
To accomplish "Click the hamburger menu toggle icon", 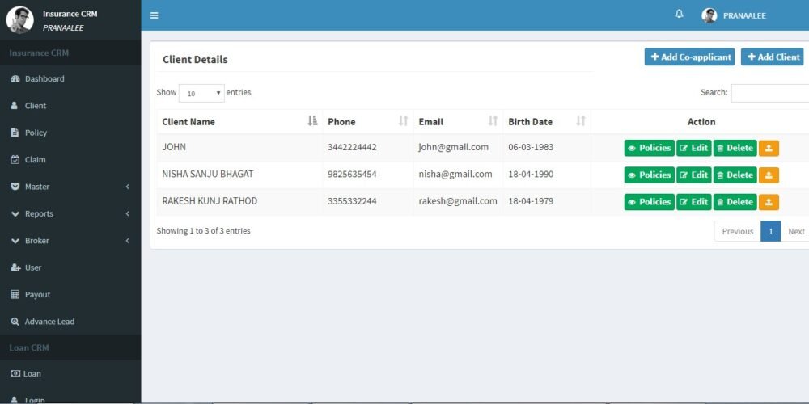I will tap(154, 15).
